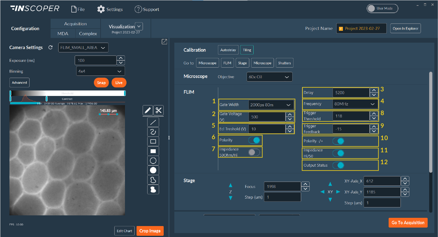Expand the Objective 60x Oil dropdown

coord(269,77)
